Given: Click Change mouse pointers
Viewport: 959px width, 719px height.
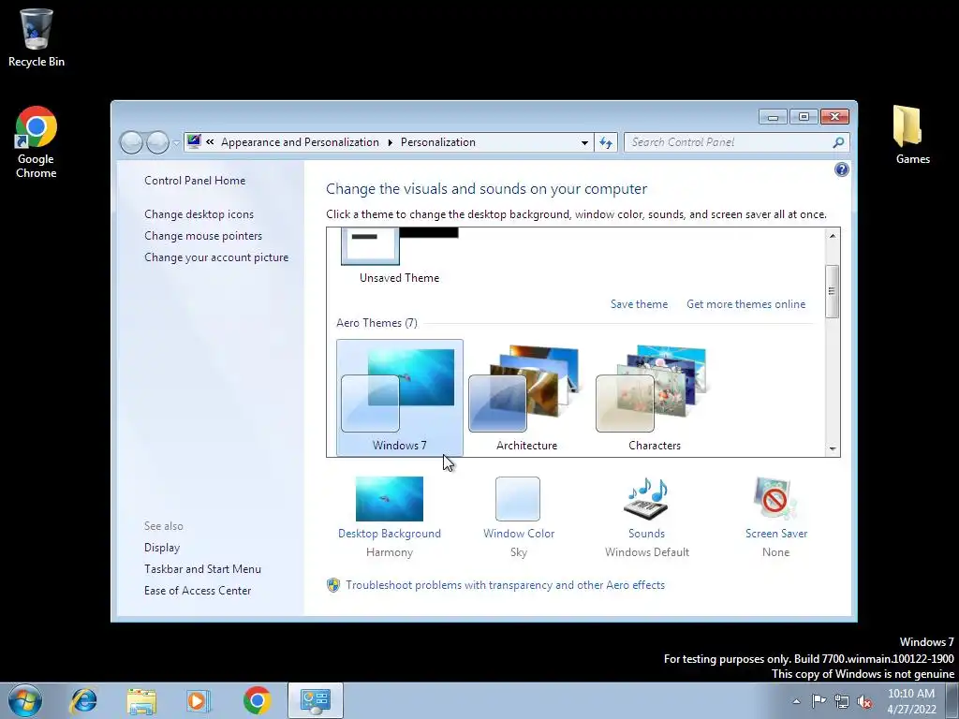Looking at the screenshot, I should point(203,236).
